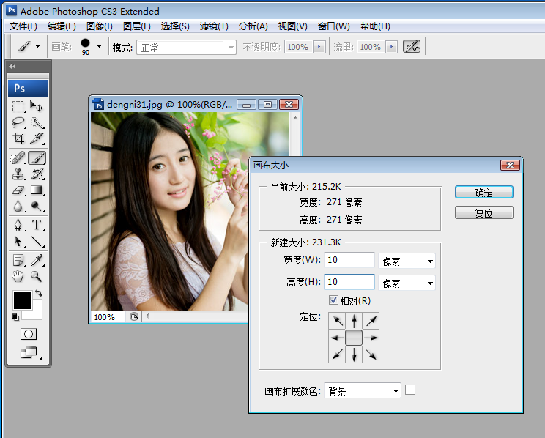The height and width of the screenshot is (438, 545).
Task: Open the width unit dropdown
Action: click(407, 261)
